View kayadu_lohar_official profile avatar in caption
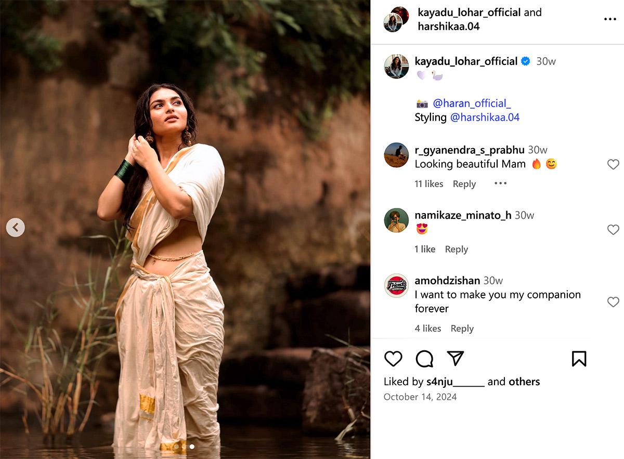The image size is (624, 459). [396, 67]
